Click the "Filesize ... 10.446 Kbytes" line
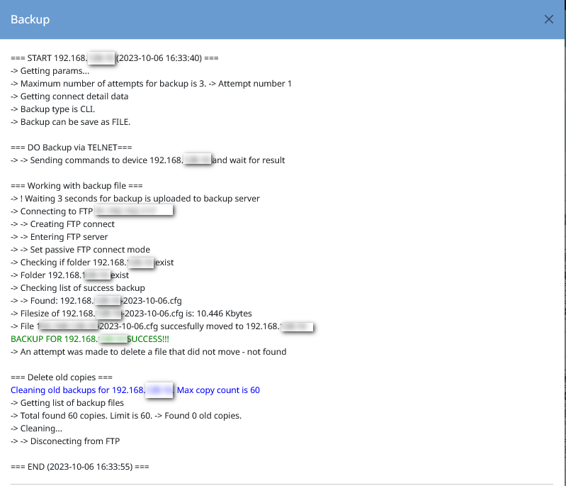566x486 pixels. pos(131,314)
